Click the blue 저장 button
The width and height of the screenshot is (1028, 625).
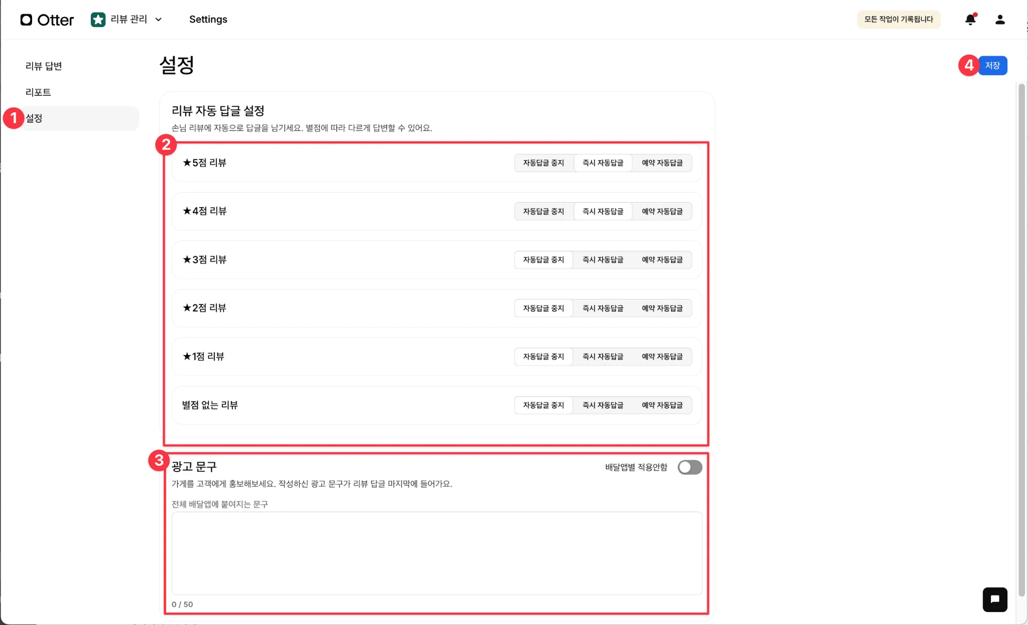pyautogui.click(x=992, y=65)
